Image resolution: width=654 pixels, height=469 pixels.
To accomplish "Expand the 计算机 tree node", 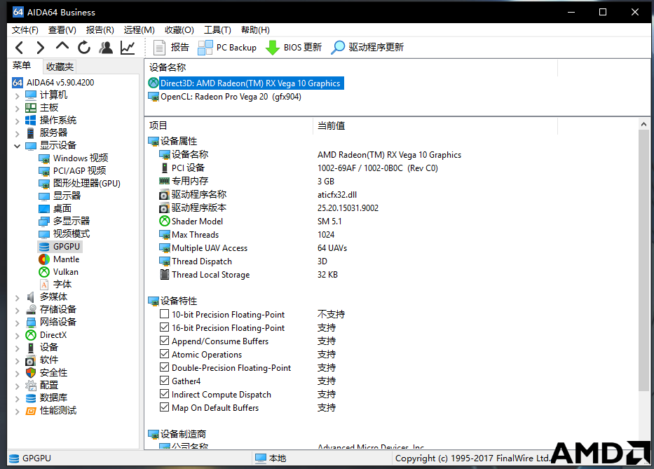I will (17, 96).
